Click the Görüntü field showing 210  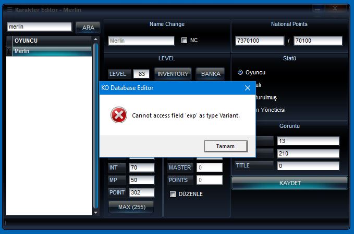[x=308, y=153]
